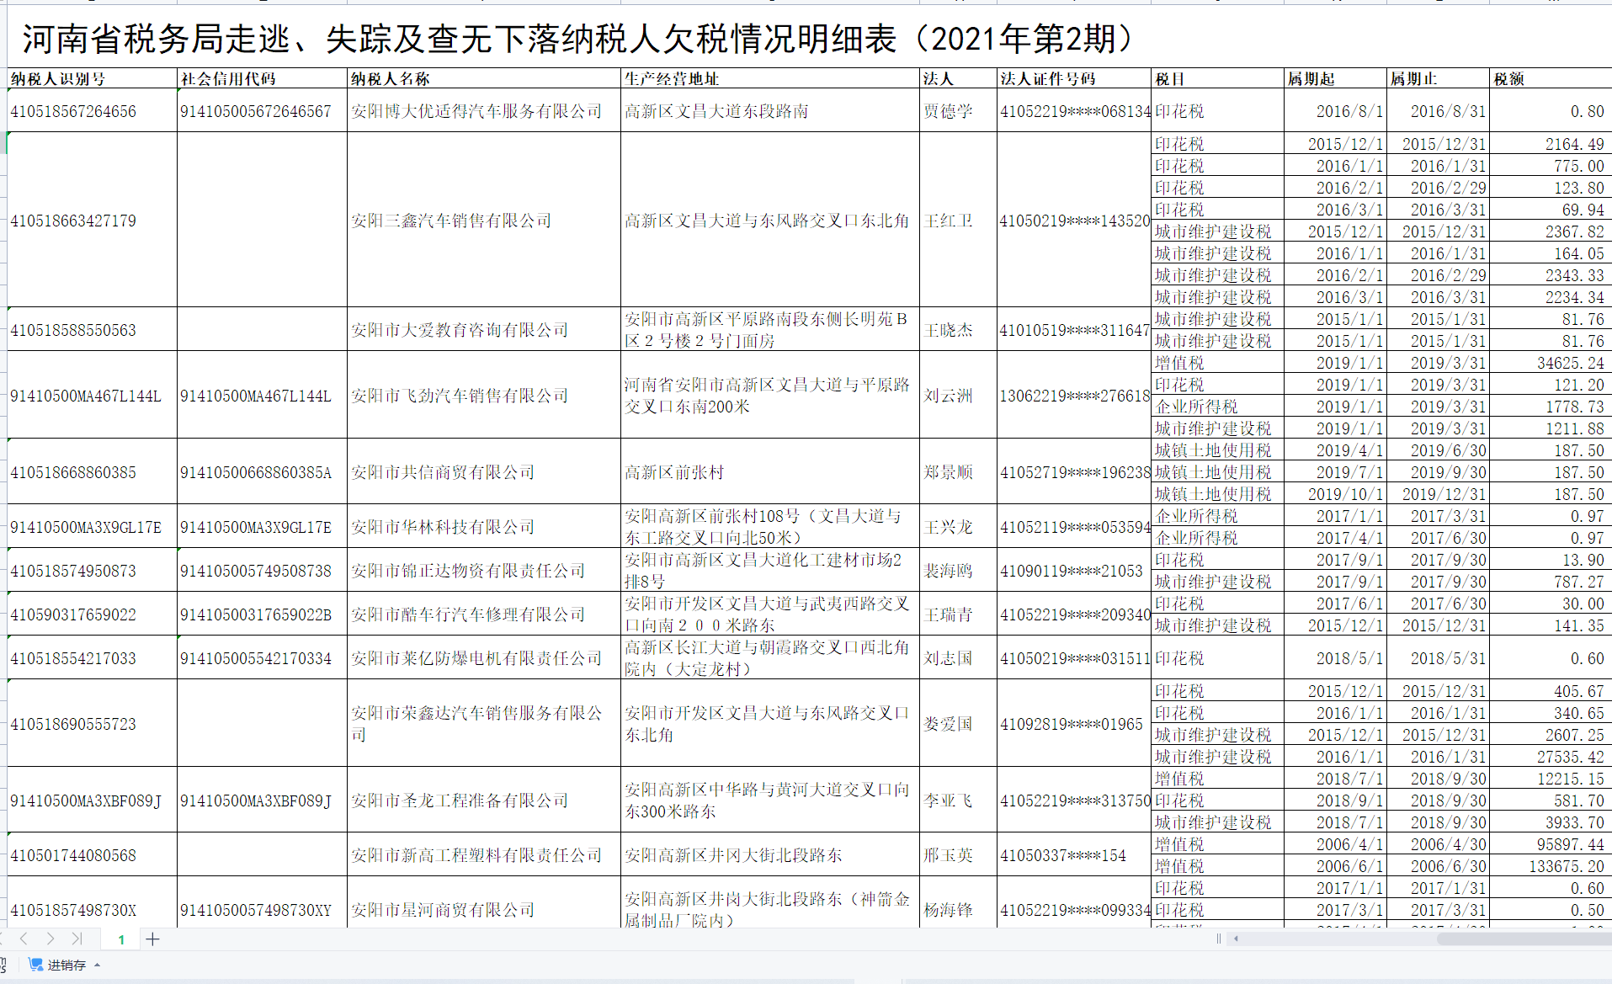Expand the 进销存 taskbar menu via its upward arrow
The width and height of the screenshot is (1612, 984).
pos(97,965)
